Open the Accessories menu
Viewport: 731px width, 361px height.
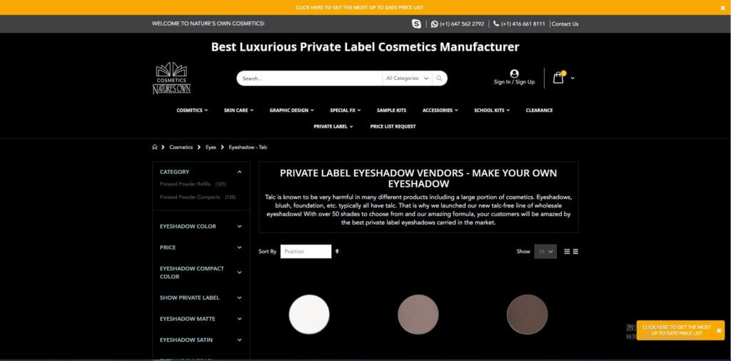[x=440, y=111]
